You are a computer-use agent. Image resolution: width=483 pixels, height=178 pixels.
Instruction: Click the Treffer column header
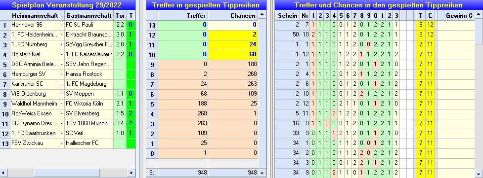[183, 16]
